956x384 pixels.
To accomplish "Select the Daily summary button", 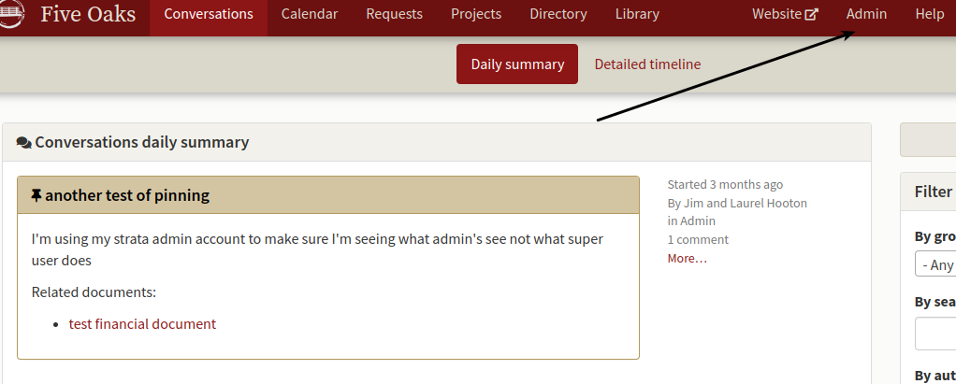I will pyautogui.click(x=517, y=64).
